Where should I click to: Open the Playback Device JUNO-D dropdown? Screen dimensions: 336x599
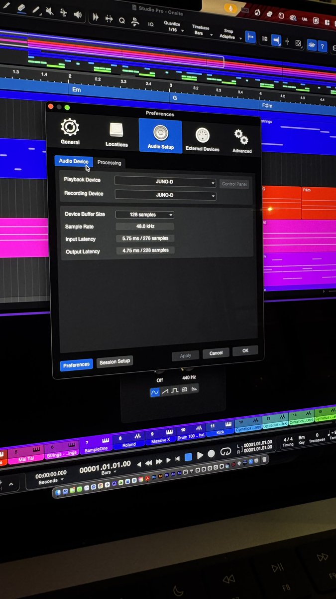point(165,183)
